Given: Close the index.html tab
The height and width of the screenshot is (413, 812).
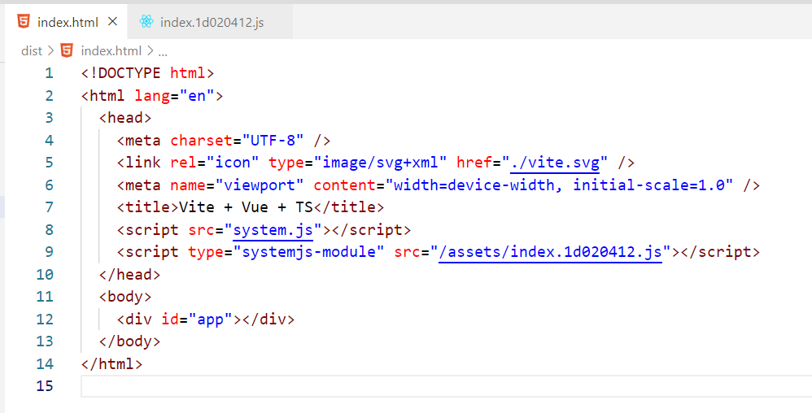Looking at the screenshot, I should 112,22.
